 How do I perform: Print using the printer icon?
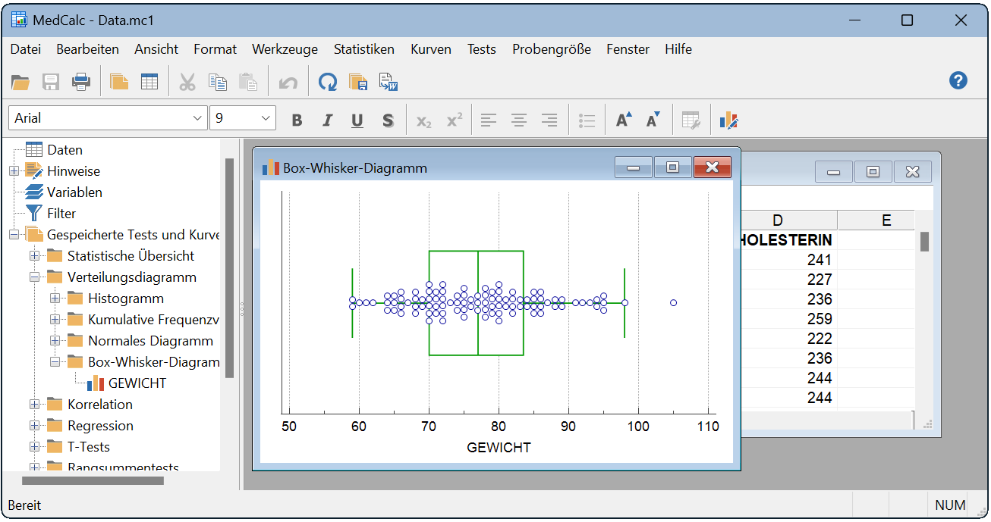[81, 82]
